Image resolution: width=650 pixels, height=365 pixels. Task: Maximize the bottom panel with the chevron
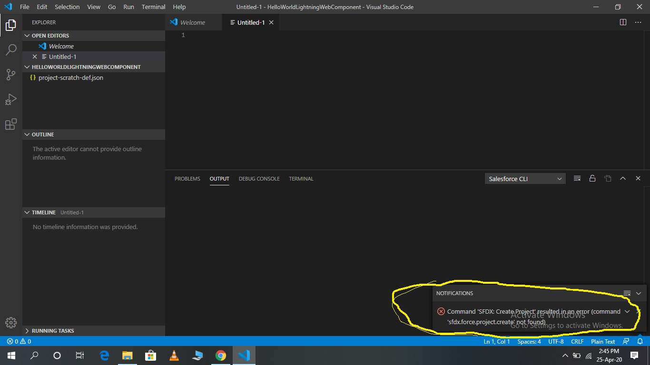click(x=623, y=178)
